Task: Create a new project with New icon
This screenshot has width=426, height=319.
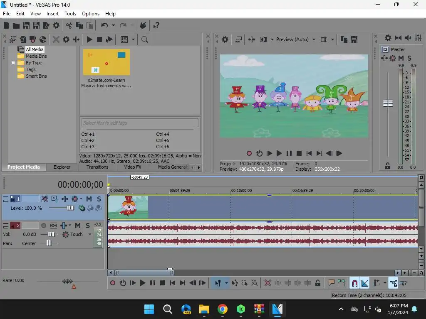Action: point(6,25)
